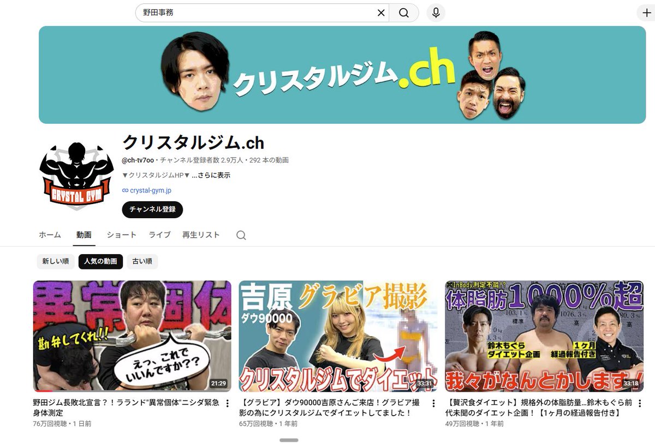Click the クリスタルジム.ch banner image
Image resolution: width=655 pixels, height=444 pixels.
click(342, 75)
